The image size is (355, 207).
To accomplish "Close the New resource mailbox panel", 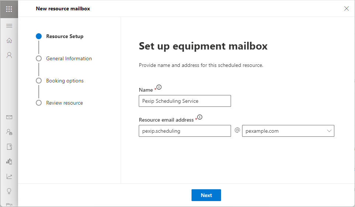I will pos(346,9).
